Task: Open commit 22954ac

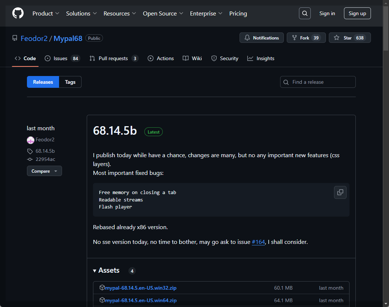Action: click(45, 159)
